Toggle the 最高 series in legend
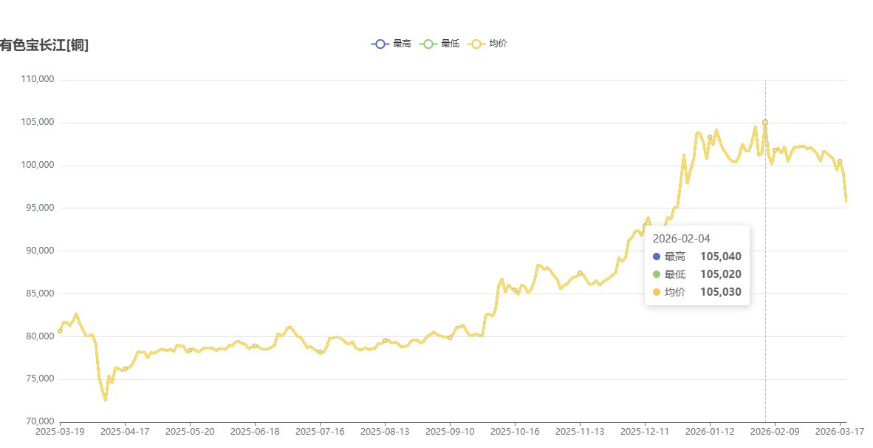 (391, 44)
